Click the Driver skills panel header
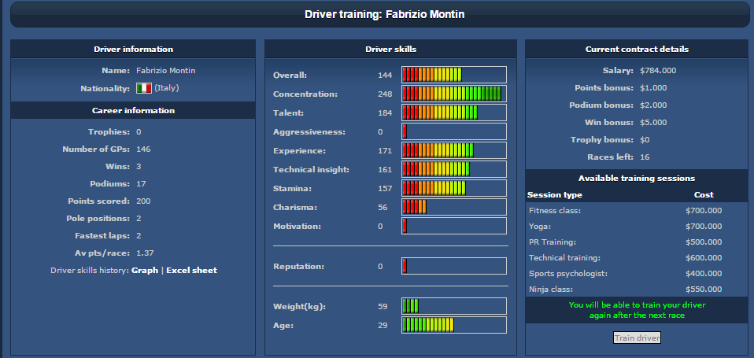Screen dimensions: 754x358 (x=391, y=49)
